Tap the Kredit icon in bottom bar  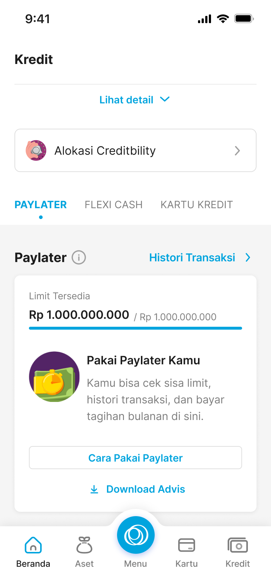237,545
